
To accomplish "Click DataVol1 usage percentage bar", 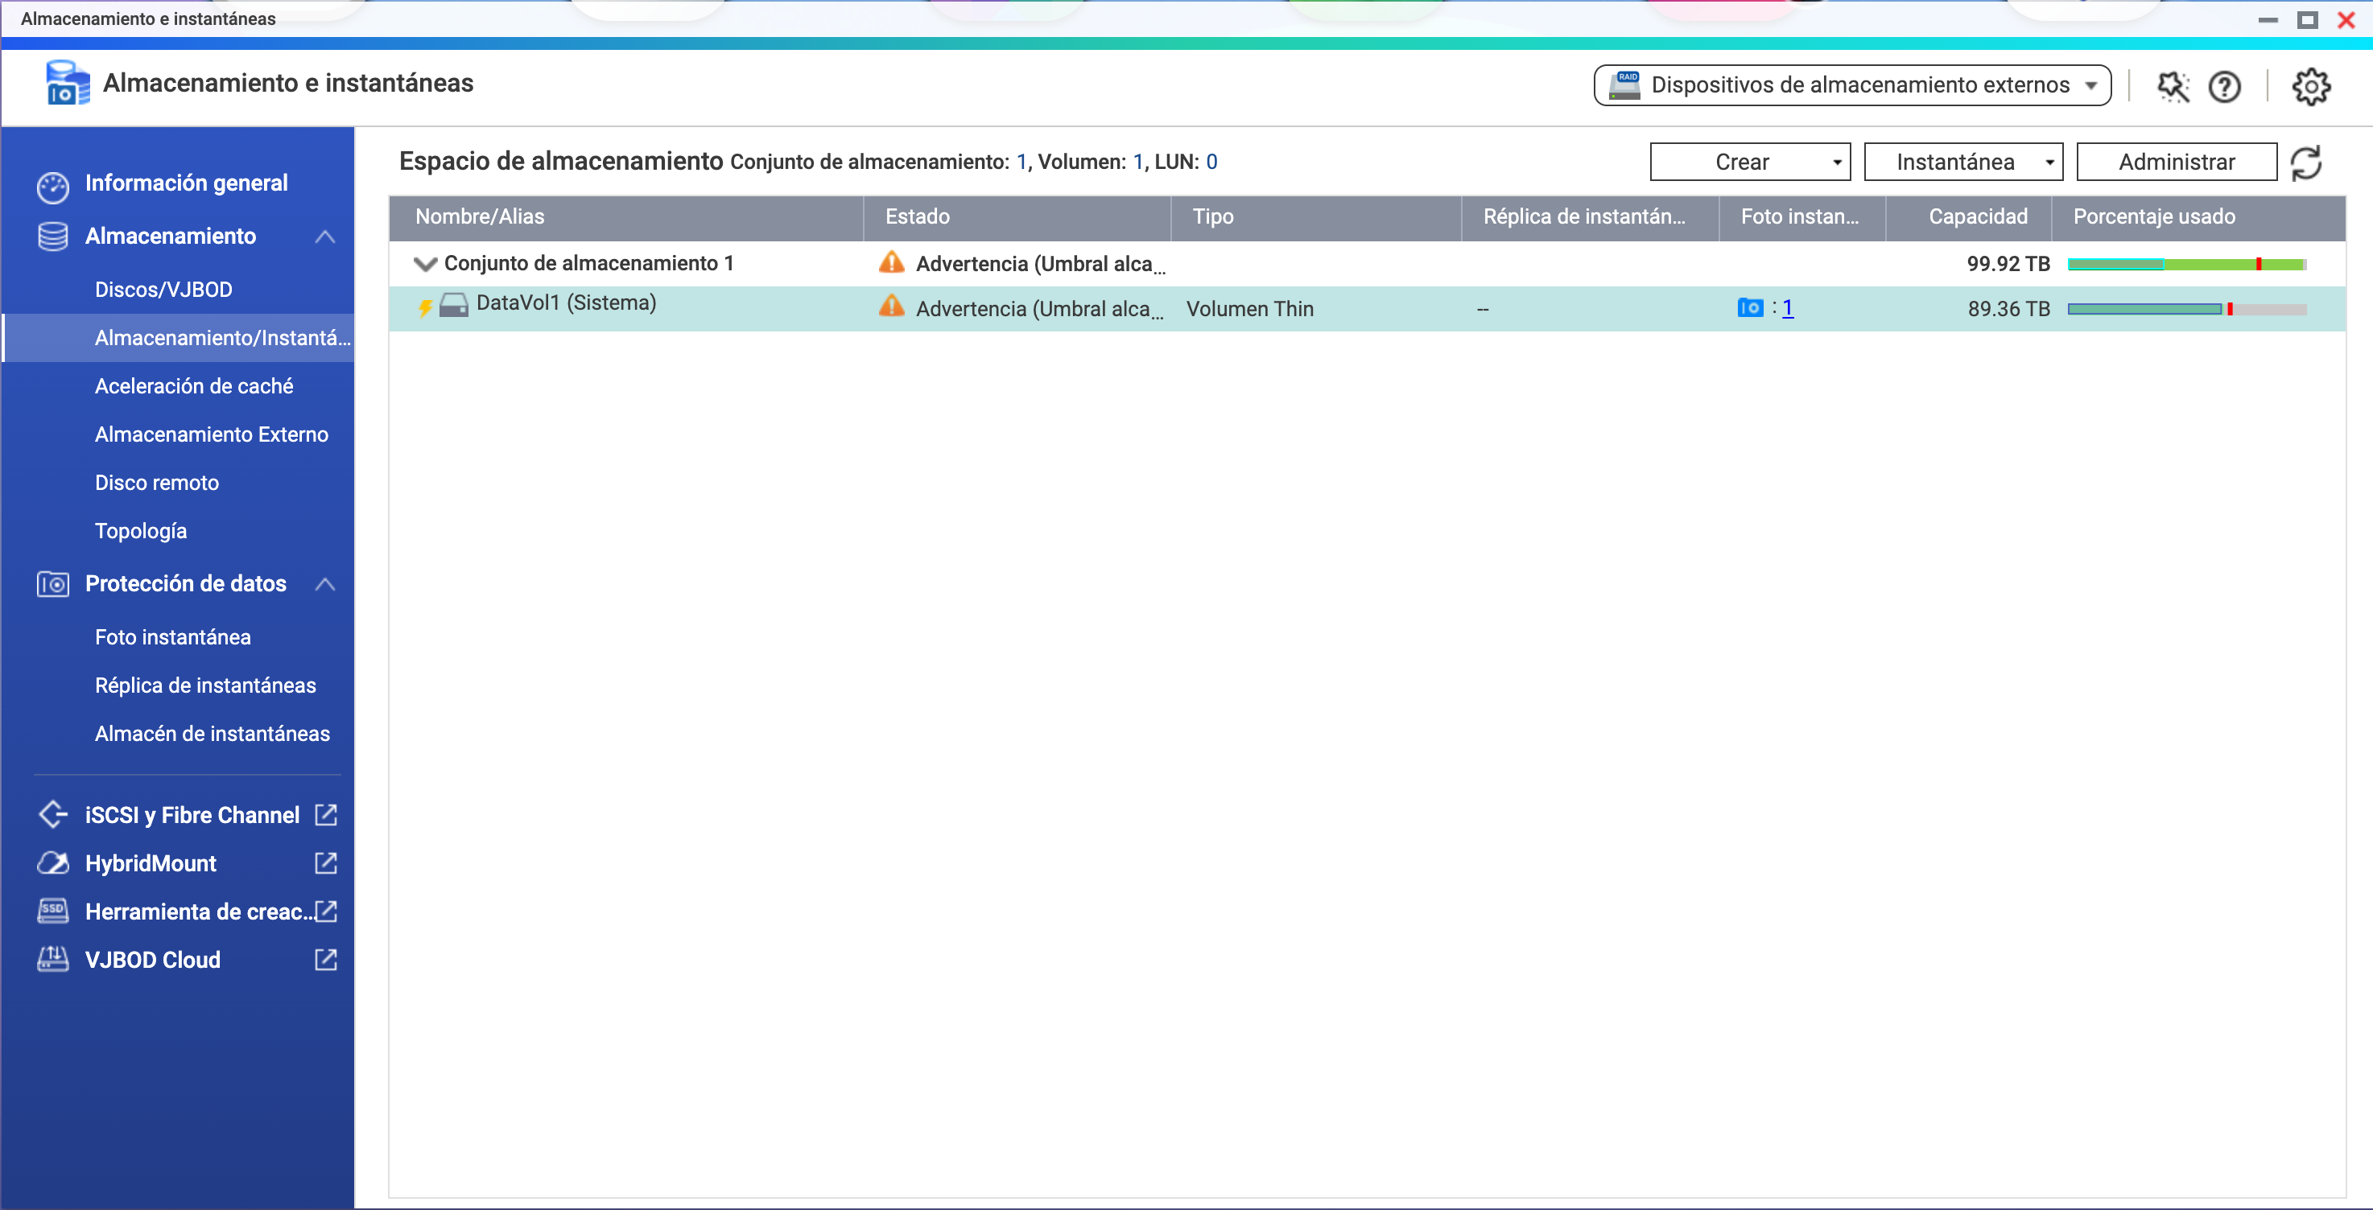I will (x=2186, y=310).
